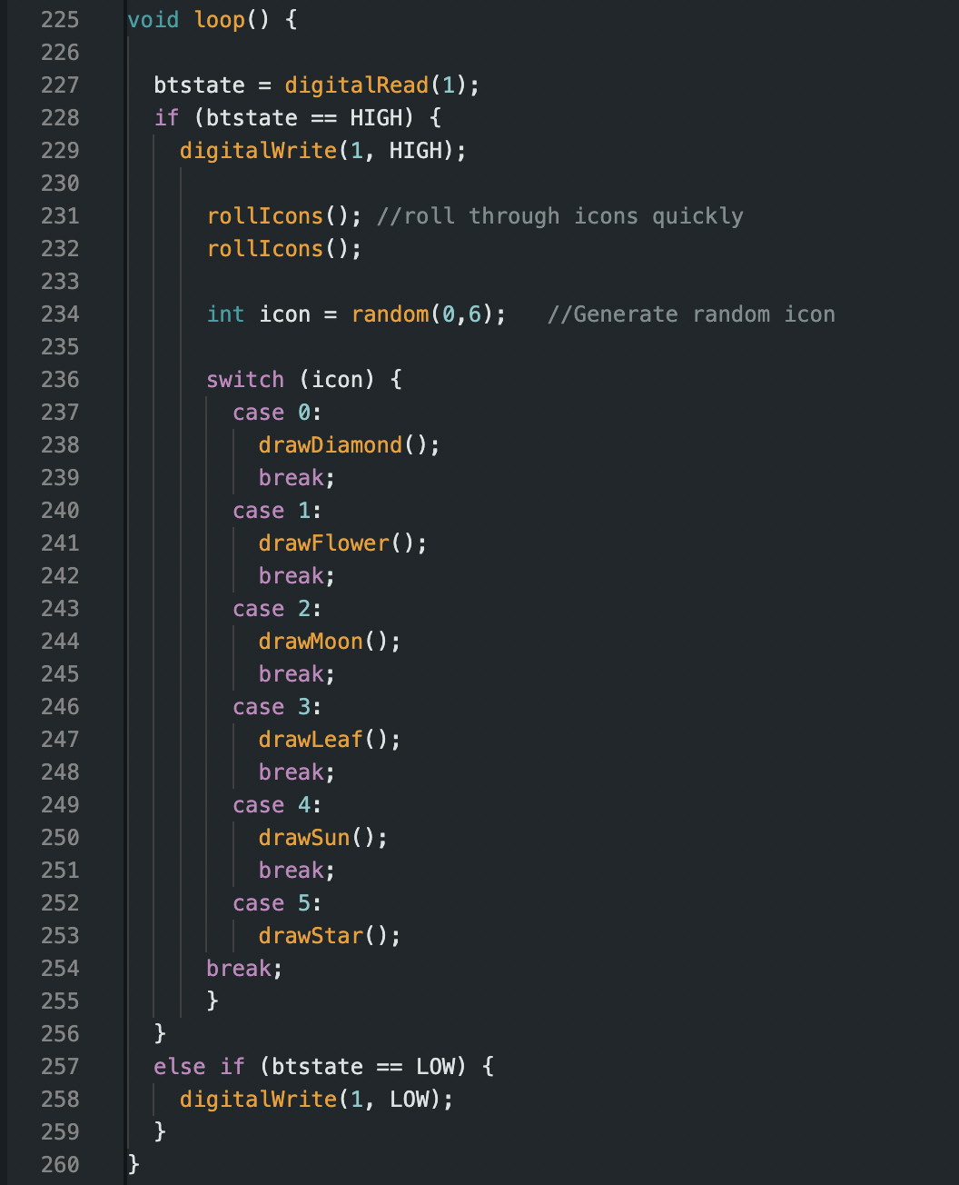
Task: Click the Generate random icon comment
Action: (692, 314)
